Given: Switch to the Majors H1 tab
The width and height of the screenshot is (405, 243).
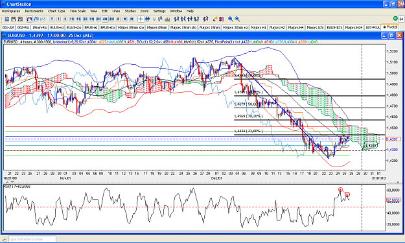Looking at the screenshot, I should point(259,27).
